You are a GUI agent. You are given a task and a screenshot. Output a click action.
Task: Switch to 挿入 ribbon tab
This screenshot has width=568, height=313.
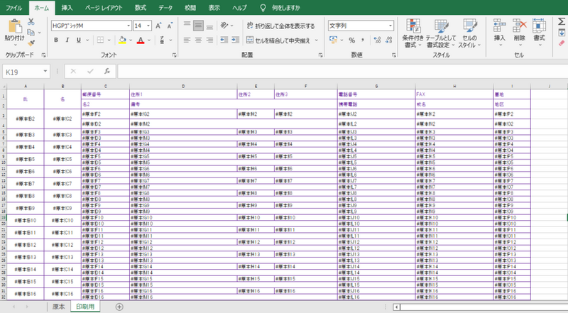pyautogui.click(x=67, y=8)
